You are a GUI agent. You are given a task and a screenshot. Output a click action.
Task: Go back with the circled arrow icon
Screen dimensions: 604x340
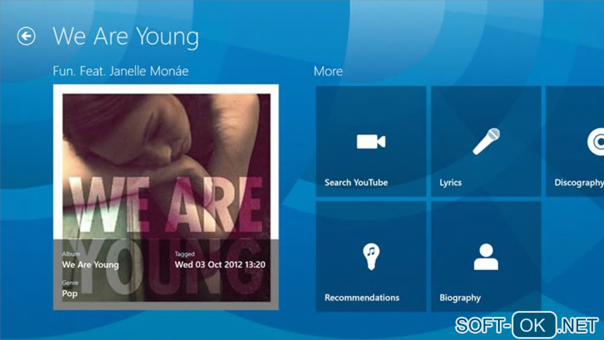point(26,36)
